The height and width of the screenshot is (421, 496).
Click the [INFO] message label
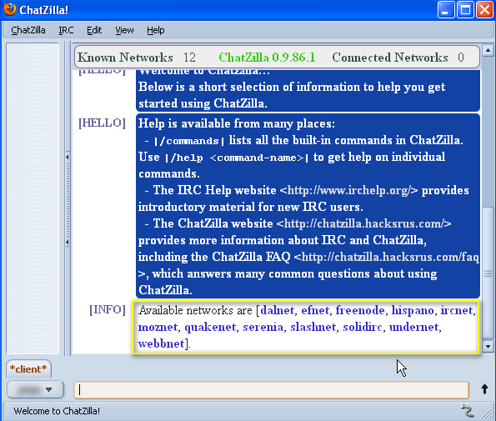pos(108,309)
